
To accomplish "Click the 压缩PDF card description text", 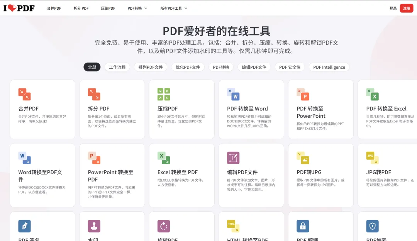I will click(181, 121).
